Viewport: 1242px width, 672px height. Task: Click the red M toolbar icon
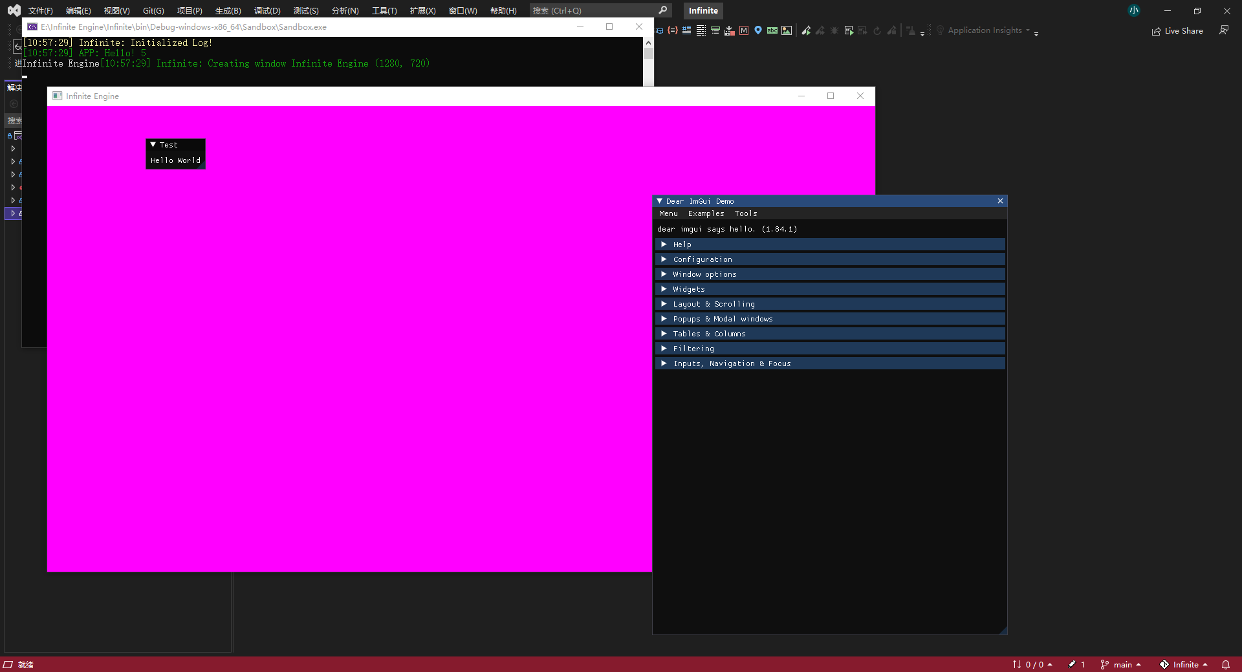744,30
